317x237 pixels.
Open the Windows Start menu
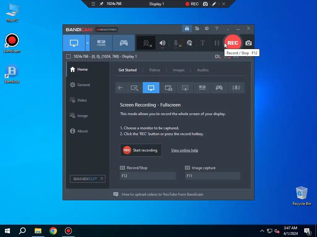(7, 231)
